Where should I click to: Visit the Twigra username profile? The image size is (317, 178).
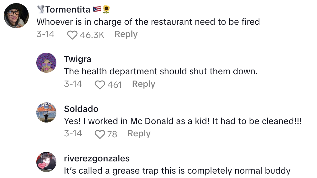click(x=78, y=59)
